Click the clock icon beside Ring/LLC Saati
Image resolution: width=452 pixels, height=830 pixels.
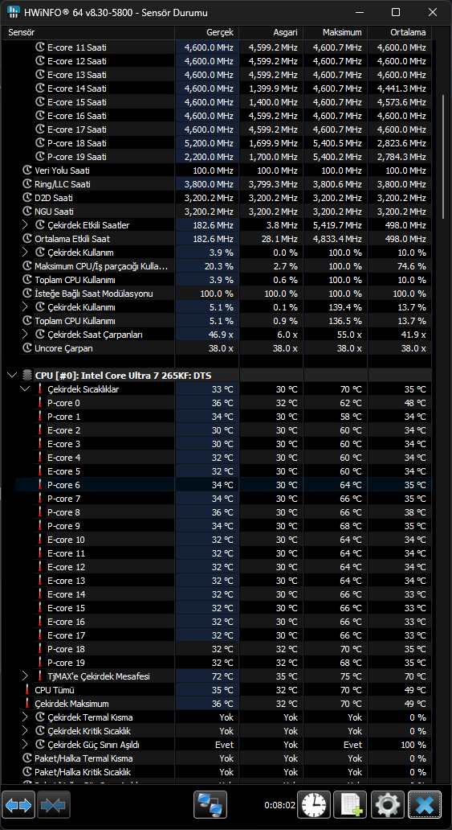pyautogui.click(x=27, y=184)
